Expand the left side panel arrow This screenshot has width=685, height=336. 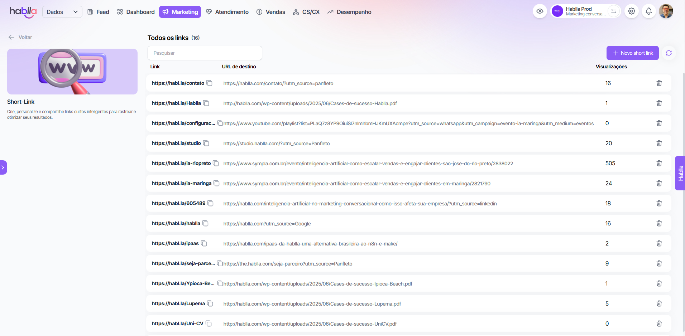point(3,167)
